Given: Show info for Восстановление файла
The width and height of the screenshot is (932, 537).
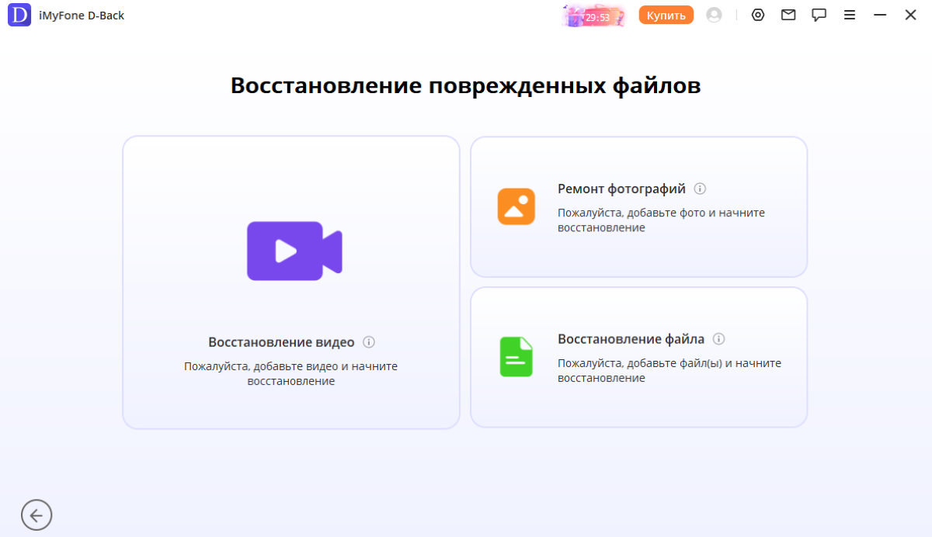Looking at the screenshot, I should click(718, 339).
